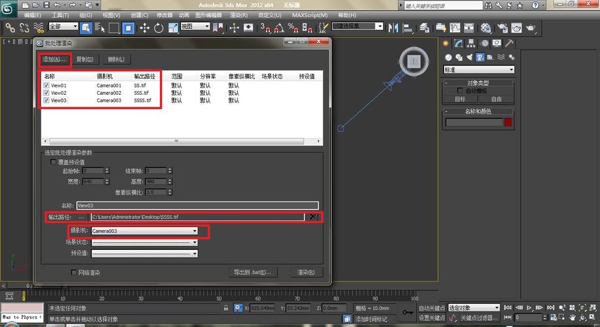600x327 pixels.
Task: Click the 添加(A)... button
Action: (x=54, y=60)
